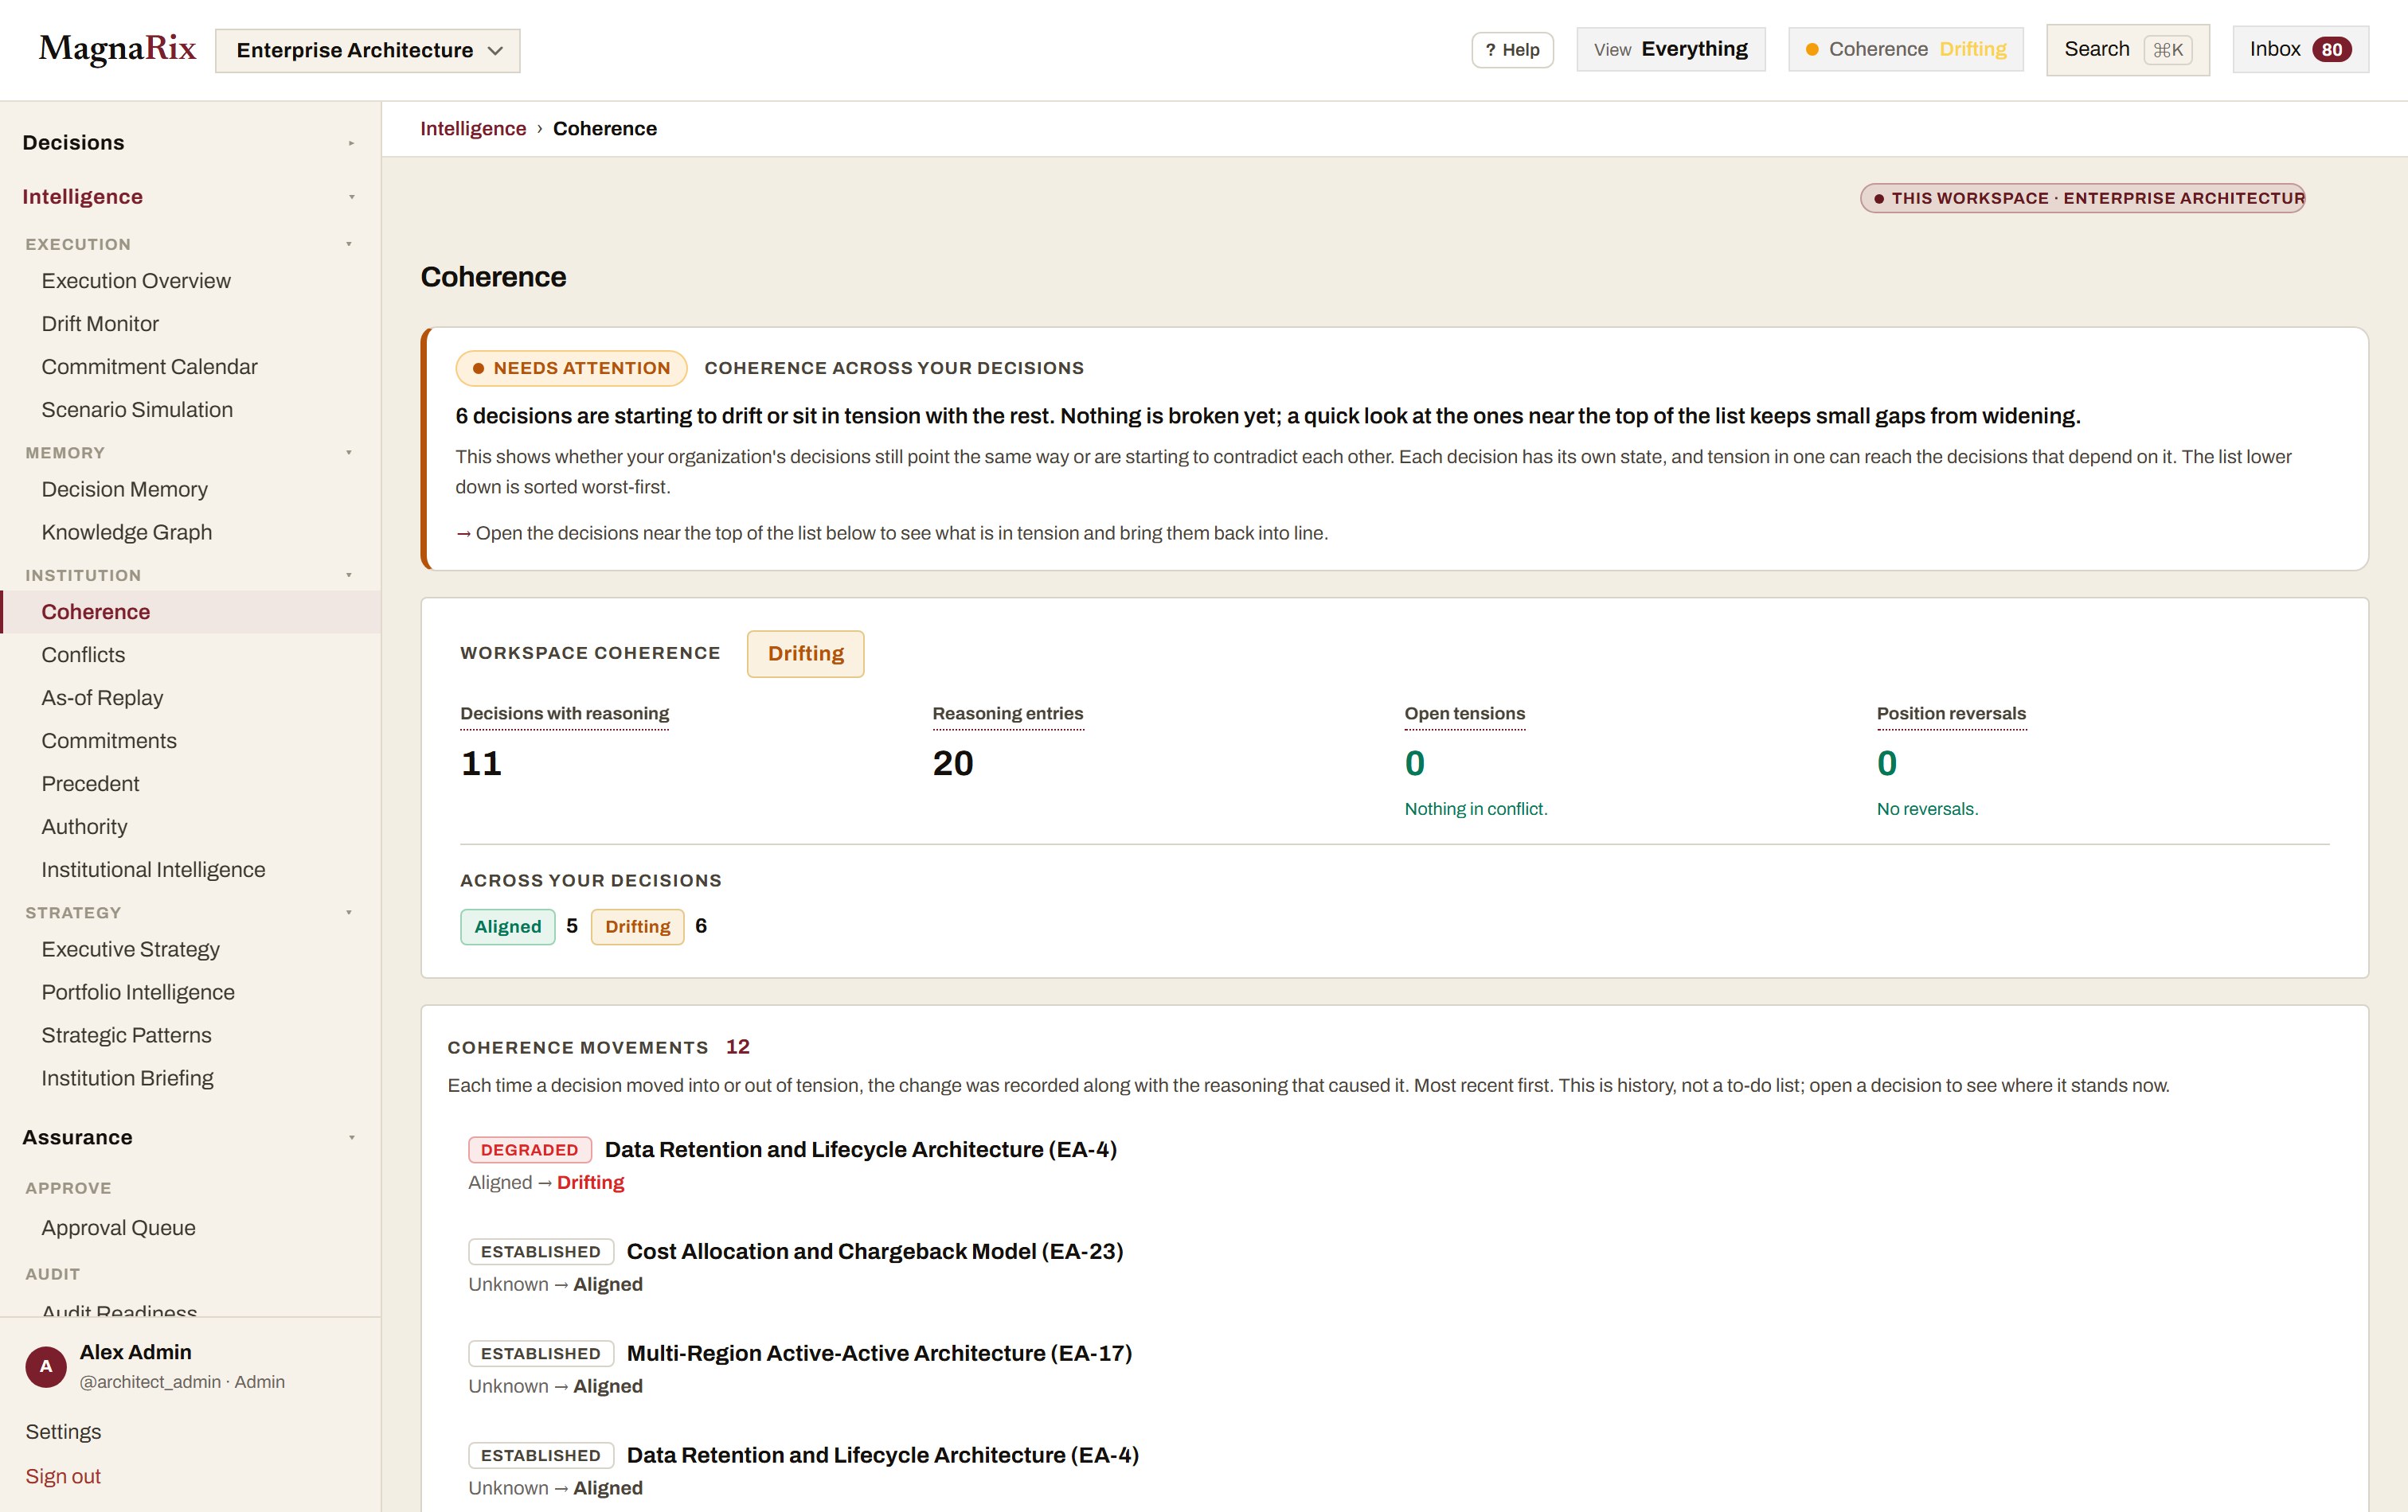Expand the Decisions sidebar section

click(190, 143)
